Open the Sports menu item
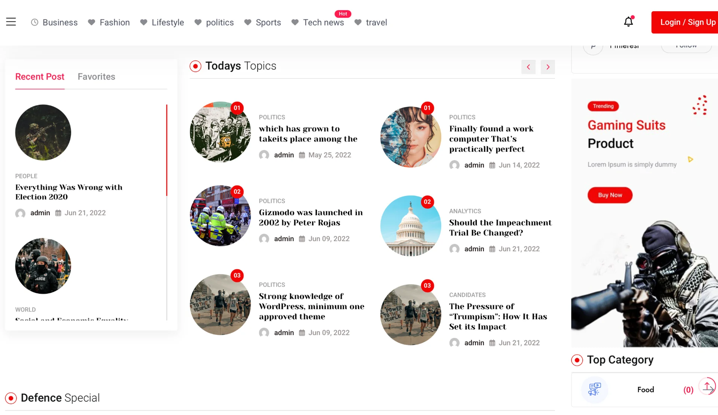Screen dimensions: 718x415 point(268,22)
